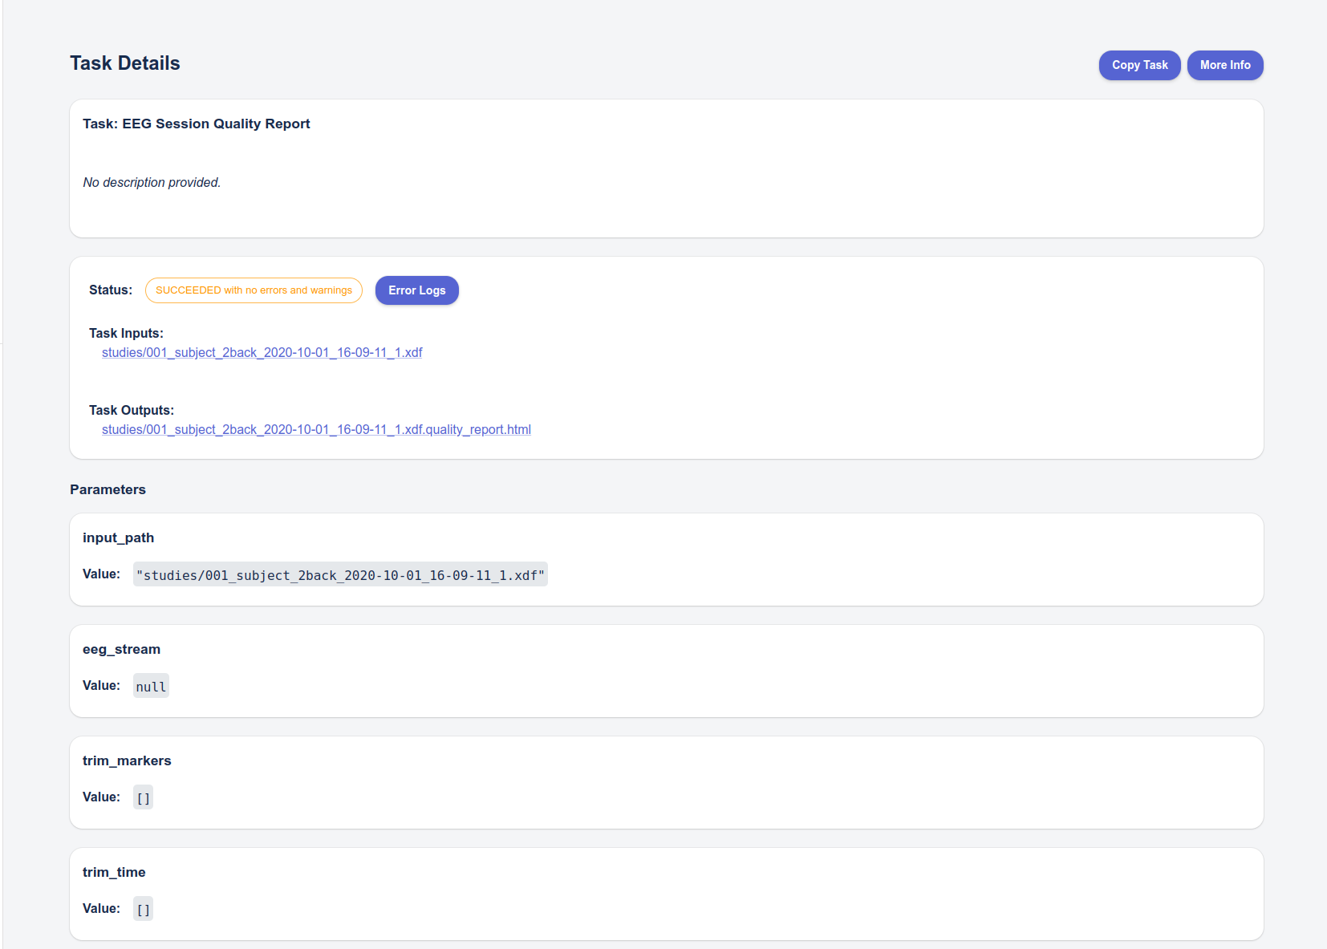Select the Task Details heading
Viewport: 1327px width, 949px height.
click(x=125, y=63)
